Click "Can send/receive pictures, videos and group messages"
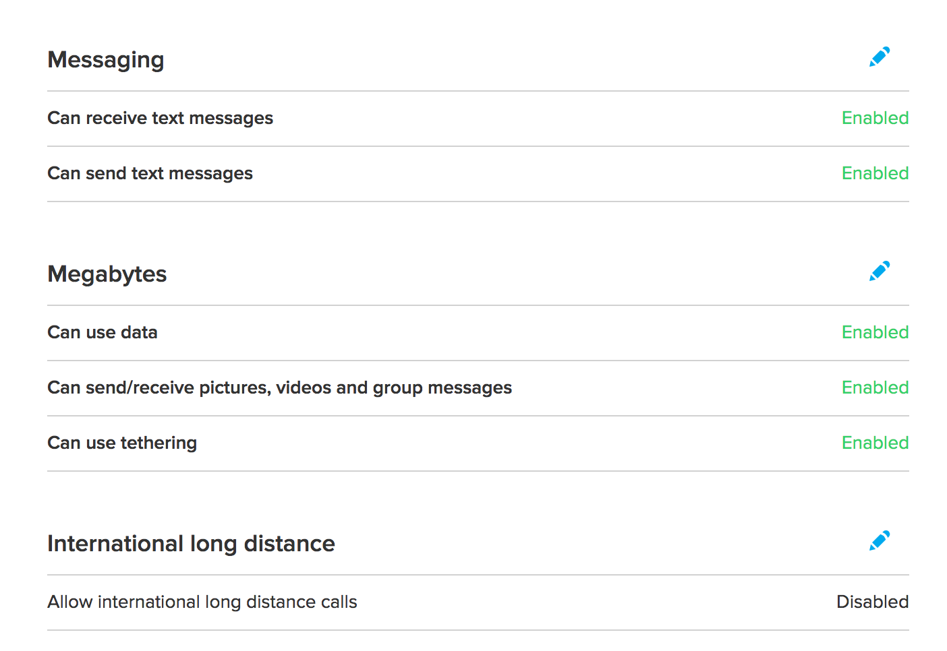 tap(279, 387)
